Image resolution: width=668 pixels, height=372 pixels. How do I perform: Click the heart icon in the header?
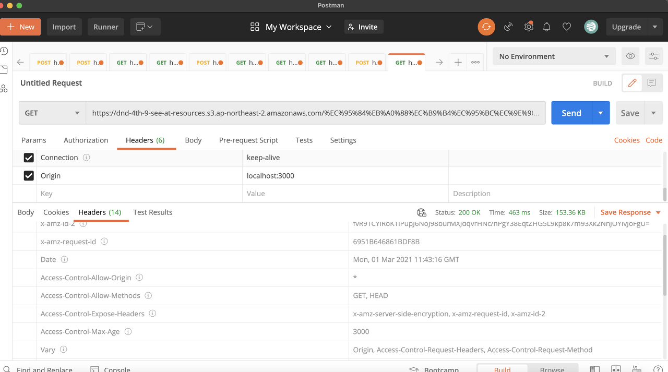567,27
